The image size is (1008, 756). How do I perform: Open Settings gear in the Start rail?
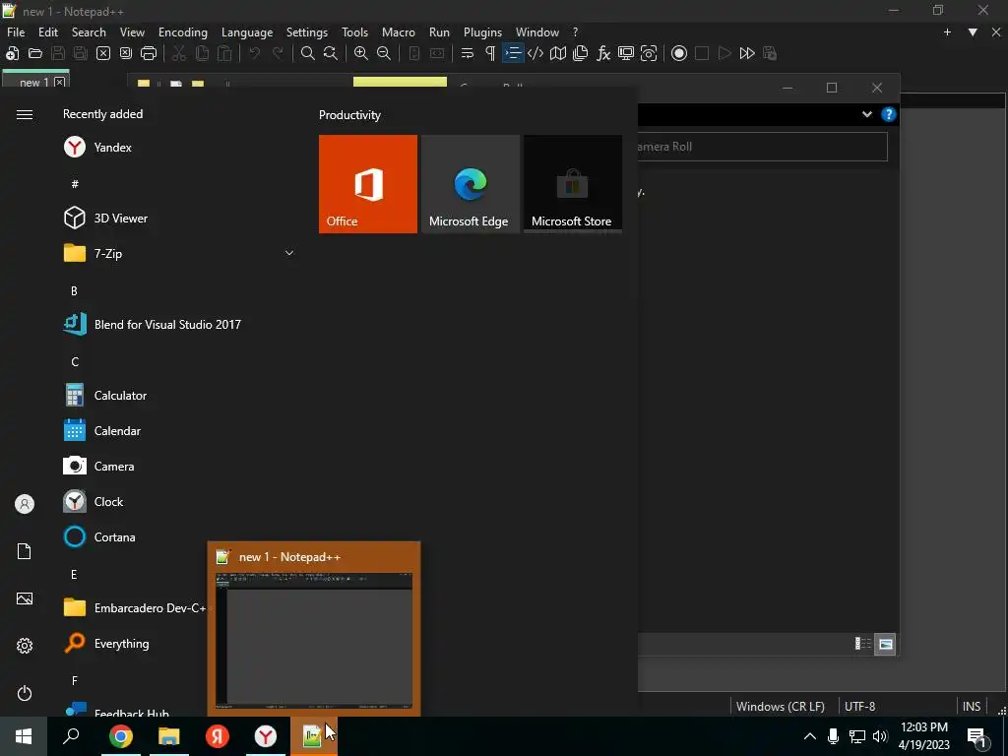(x=25, y=646)
